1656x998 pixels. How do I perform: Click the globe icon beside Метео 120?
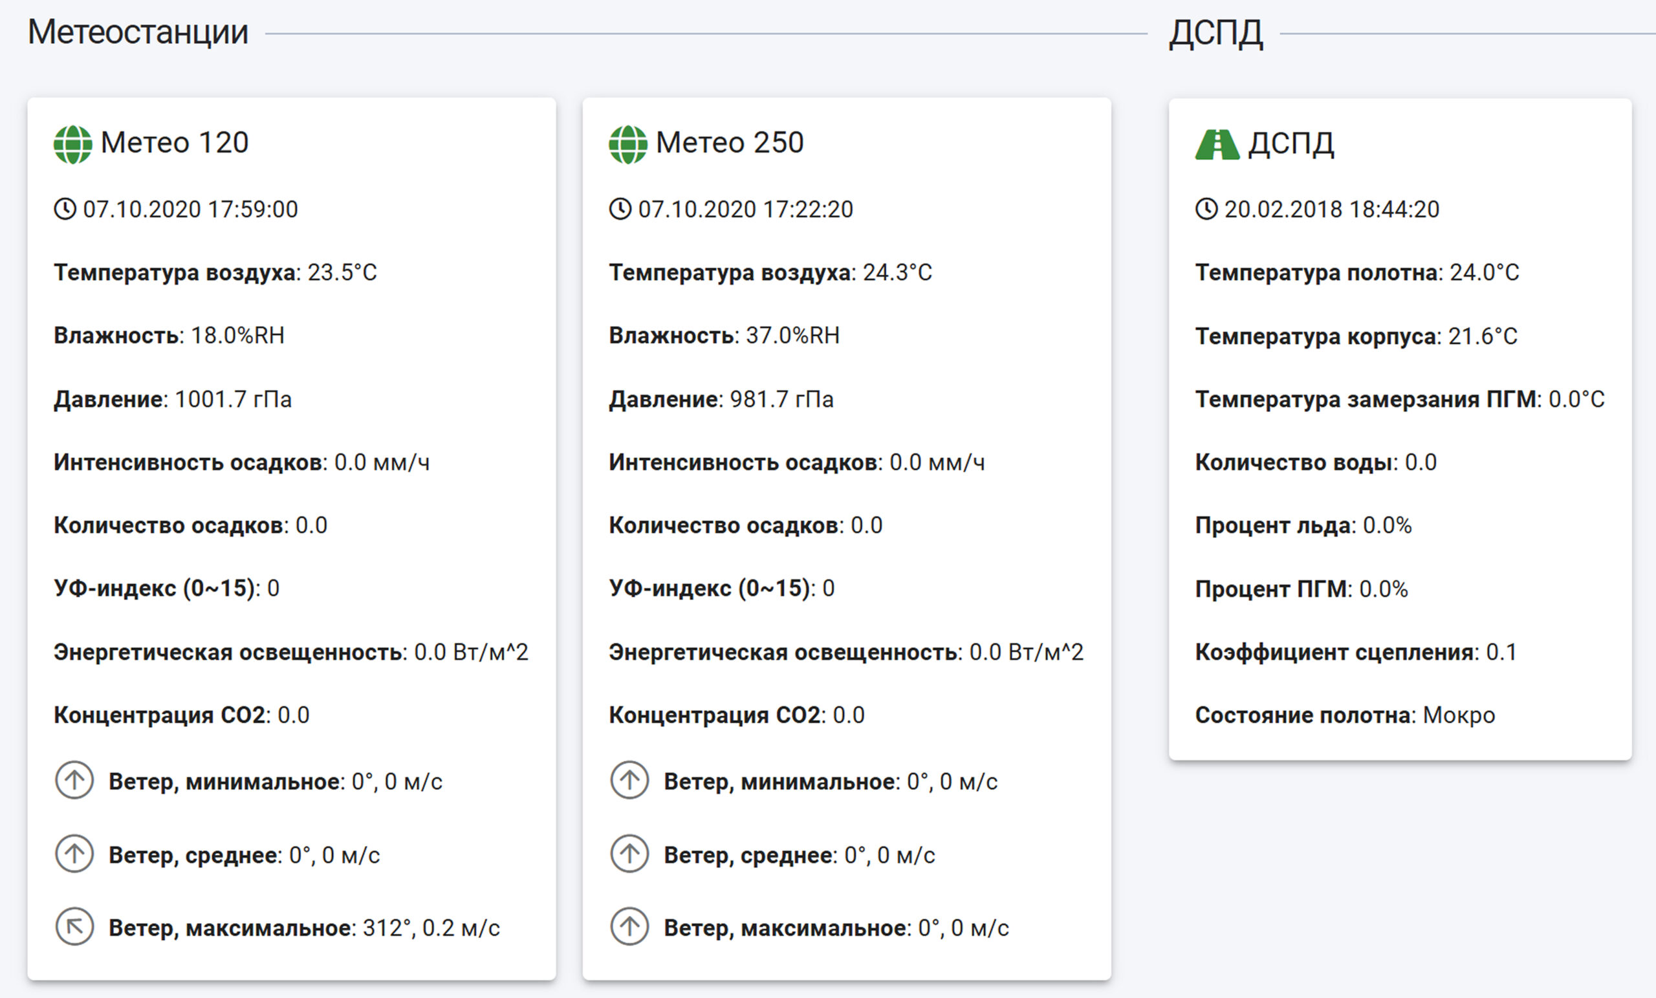point(72,144)
